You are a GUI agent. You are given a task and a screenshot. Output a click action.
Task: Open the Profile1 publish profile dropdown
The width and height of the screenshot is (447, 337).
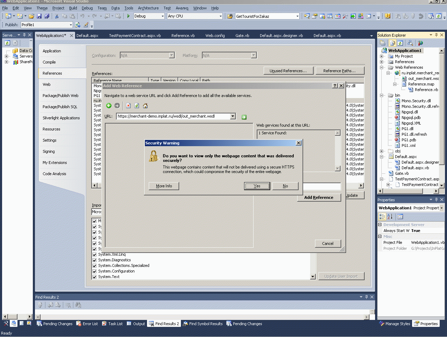click(71, 25)
